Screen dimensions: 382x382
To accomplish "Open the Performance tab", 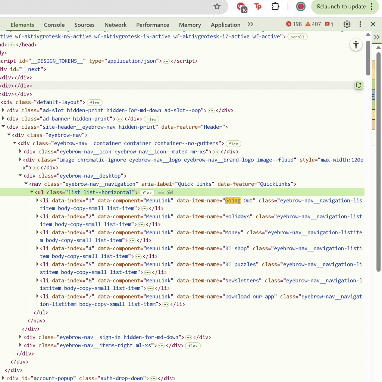I will pos(153,25).
